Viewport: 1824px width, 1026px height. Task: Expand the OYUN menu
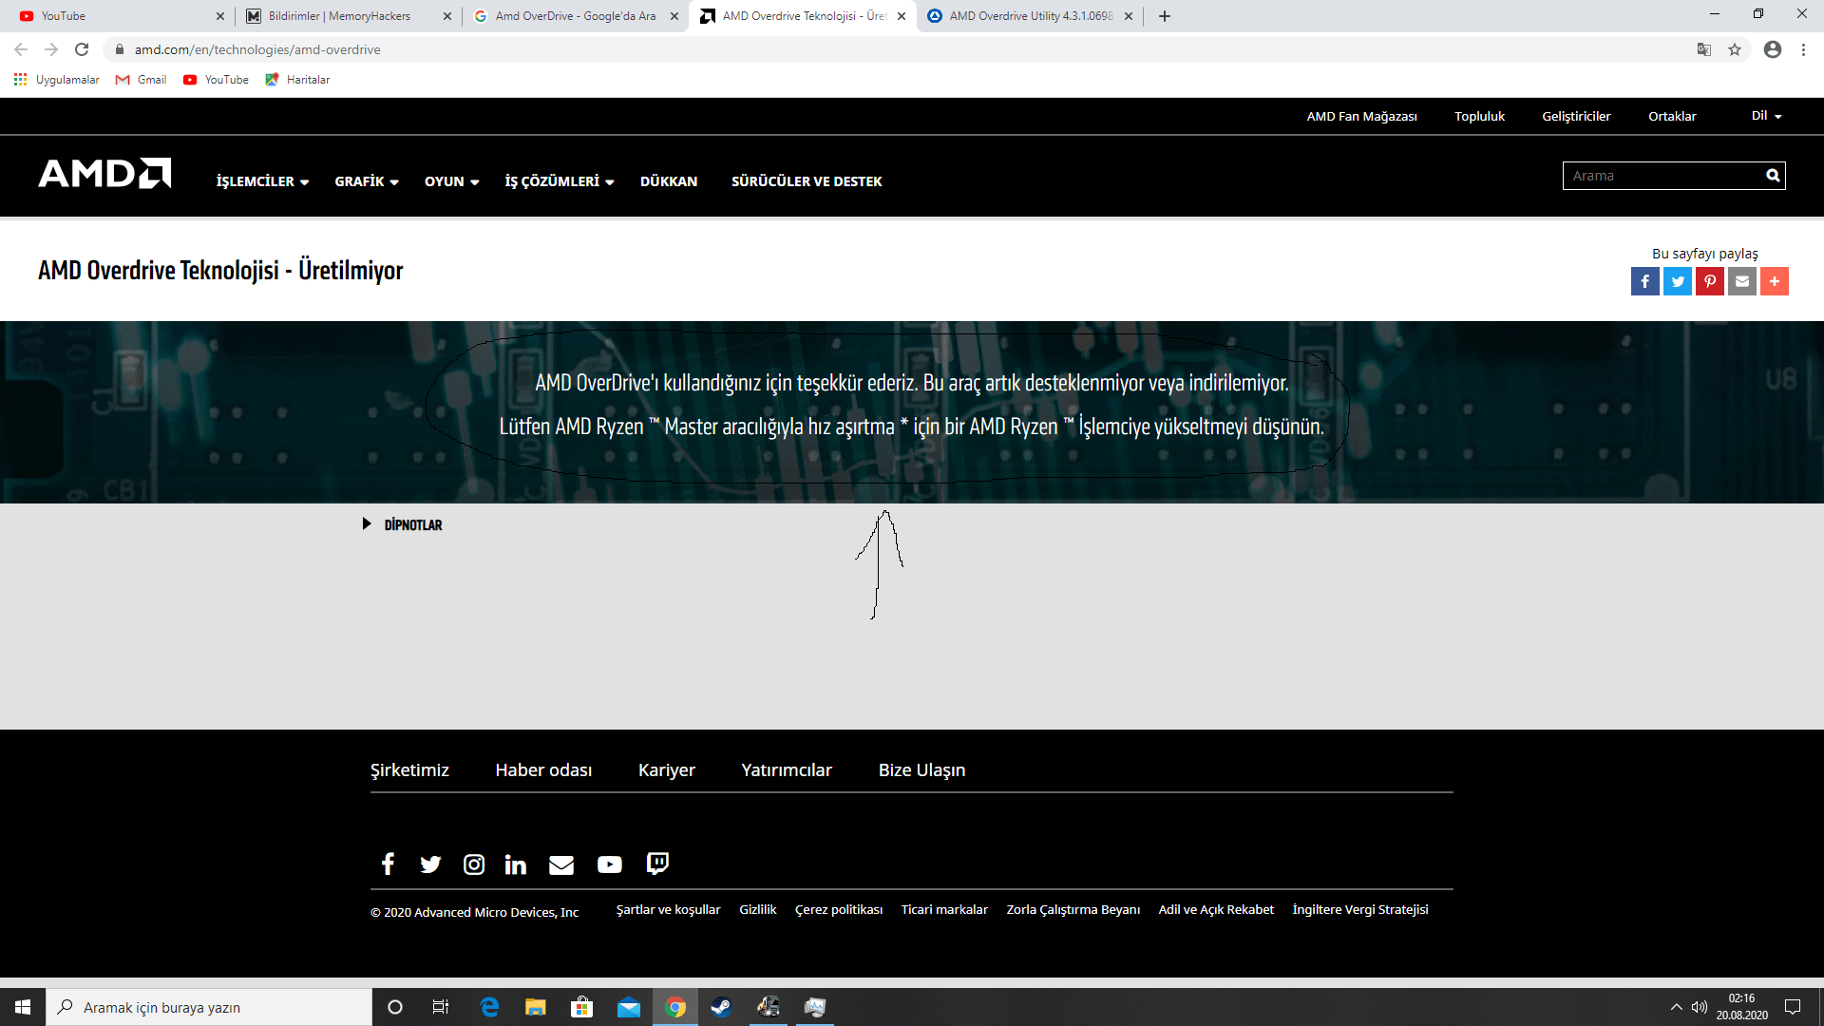(x=452, y=181)
